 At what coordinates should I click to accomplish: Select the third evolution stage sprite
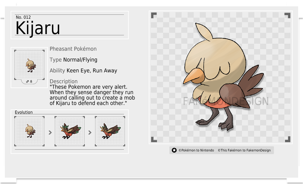click(110, 131)
